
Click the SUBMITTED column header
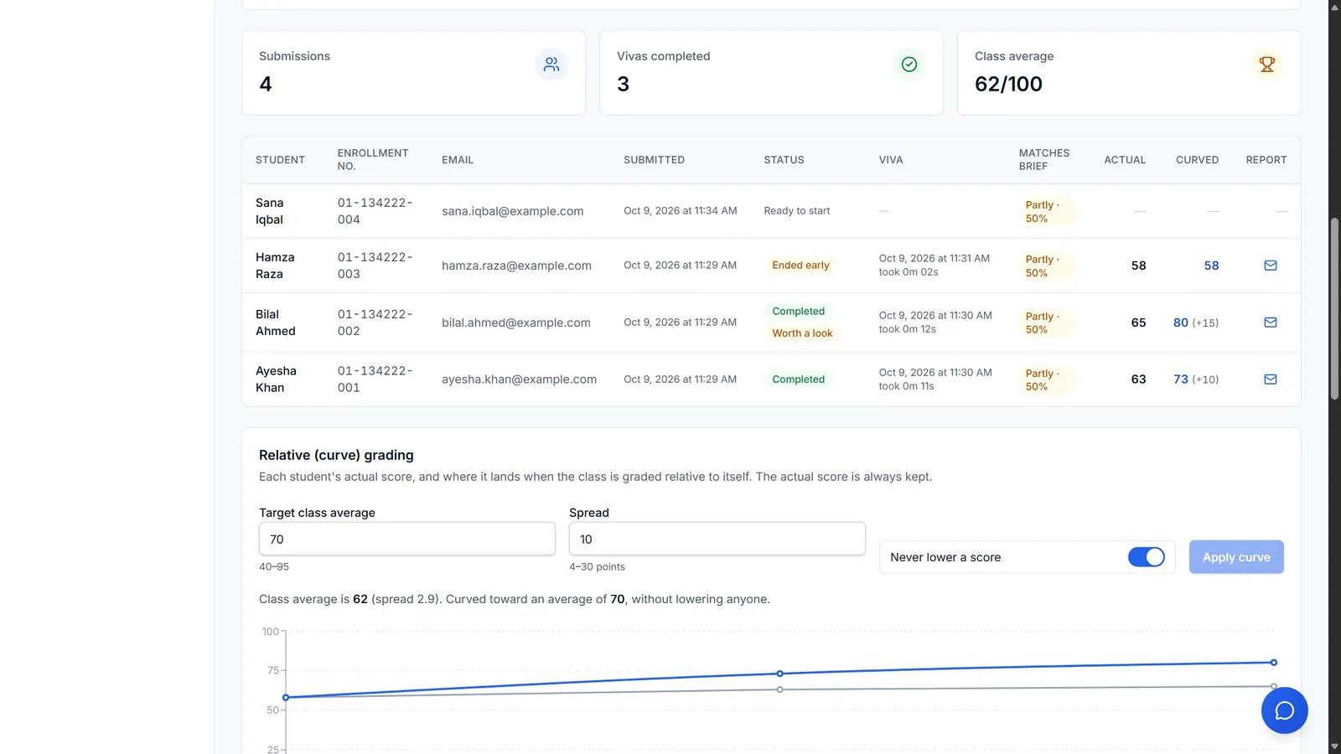coord(654,160)
